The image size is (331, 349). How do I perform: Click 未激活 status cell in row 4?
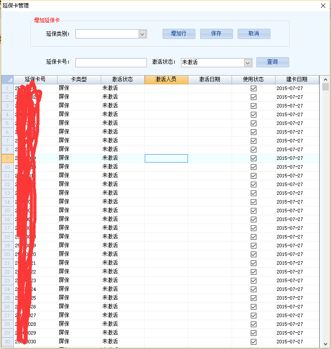(x=123, y=114)
